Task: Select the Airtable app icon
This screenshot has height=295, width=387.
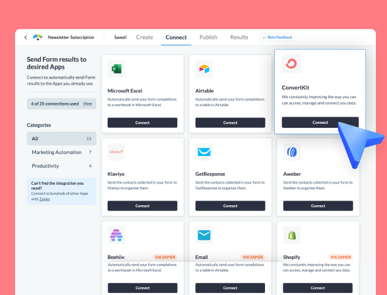Action: click(x=204, y=69)
